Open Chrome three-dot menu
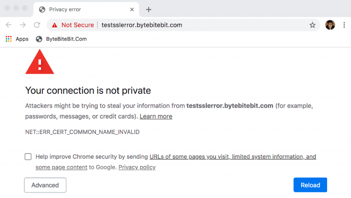The width and height of the screenshot is (351, 198). coord(344,25)
